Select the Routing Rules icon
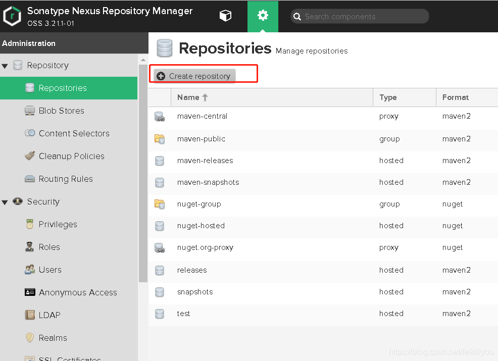 point(30,179)
